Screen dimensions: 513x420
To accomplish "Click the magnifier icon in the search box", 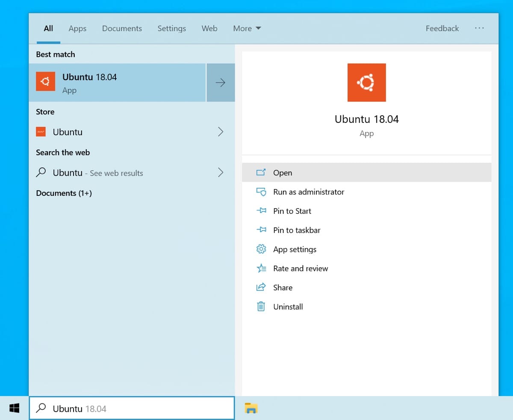I will pyautogui.click(x=41, y=408).
